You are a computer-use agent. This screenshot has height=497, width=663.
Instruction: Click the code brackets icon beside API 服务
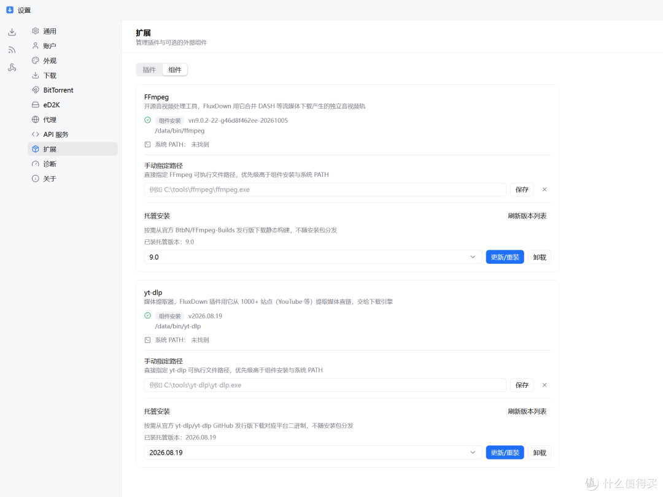(36, 134)
